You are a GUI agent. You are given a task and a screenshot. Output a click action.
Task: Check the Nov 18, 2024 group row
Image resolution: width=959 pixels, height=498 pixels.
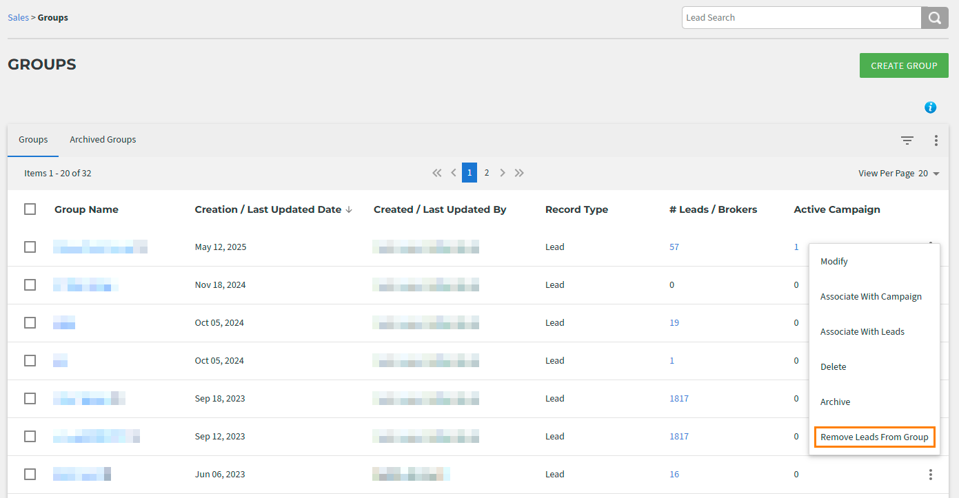click(30, 284)
